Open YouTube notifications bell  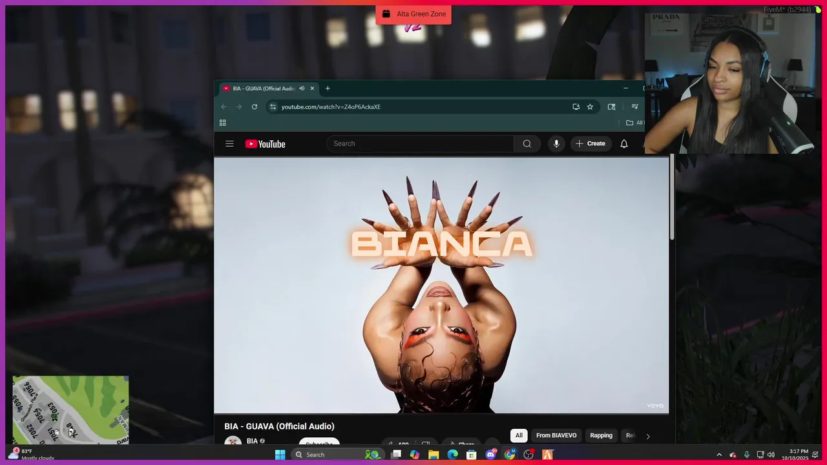tap(624, 143)
